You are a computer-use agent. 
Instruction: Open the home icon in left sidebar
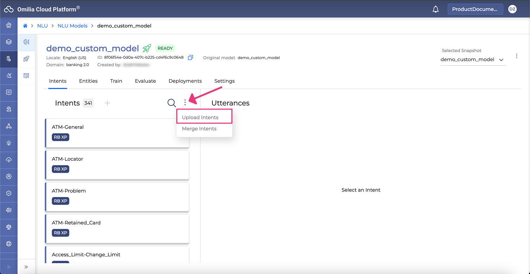(9, 25)
